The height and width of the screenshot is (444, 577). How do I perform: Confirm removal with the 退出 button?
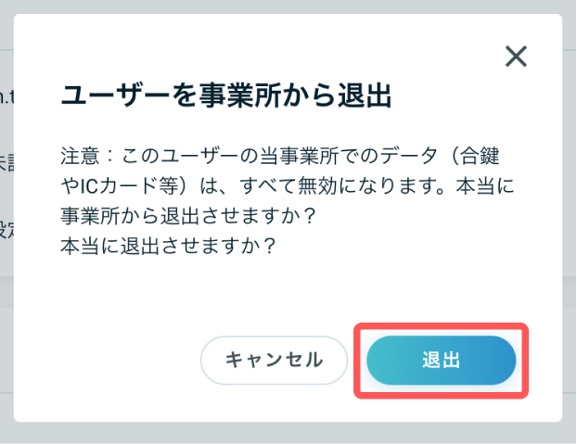point(442,361)
